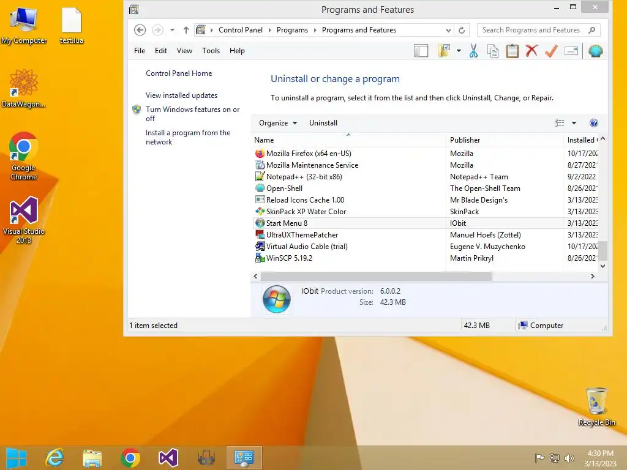Click the Properties toolbar icon

571,51
